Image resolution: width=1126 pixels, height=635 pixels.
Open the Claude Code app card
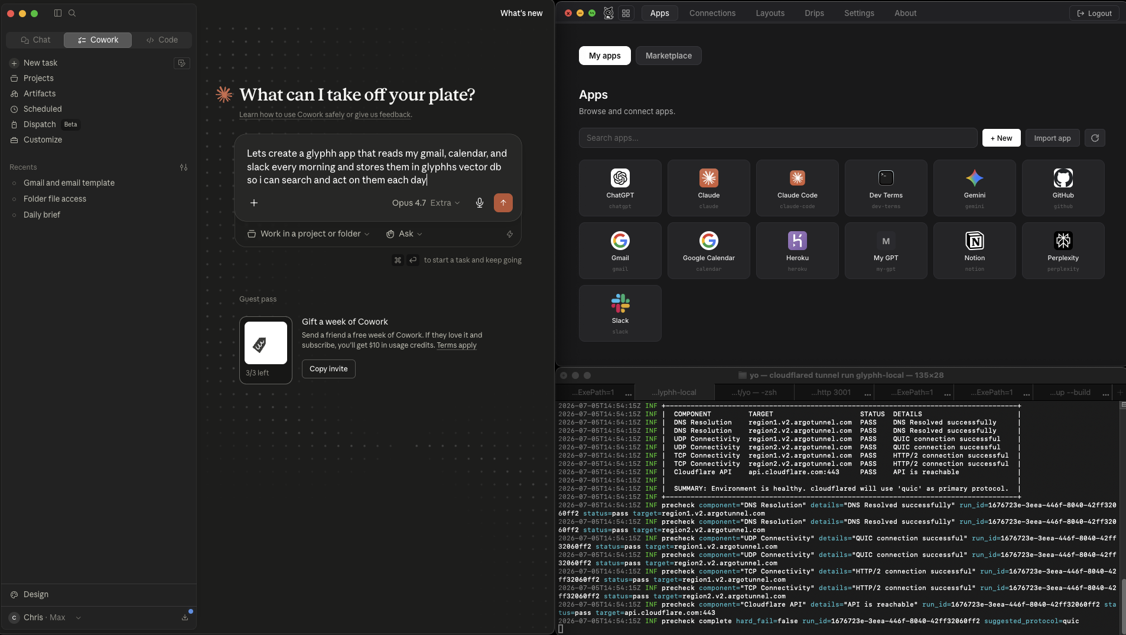point(798,188)
